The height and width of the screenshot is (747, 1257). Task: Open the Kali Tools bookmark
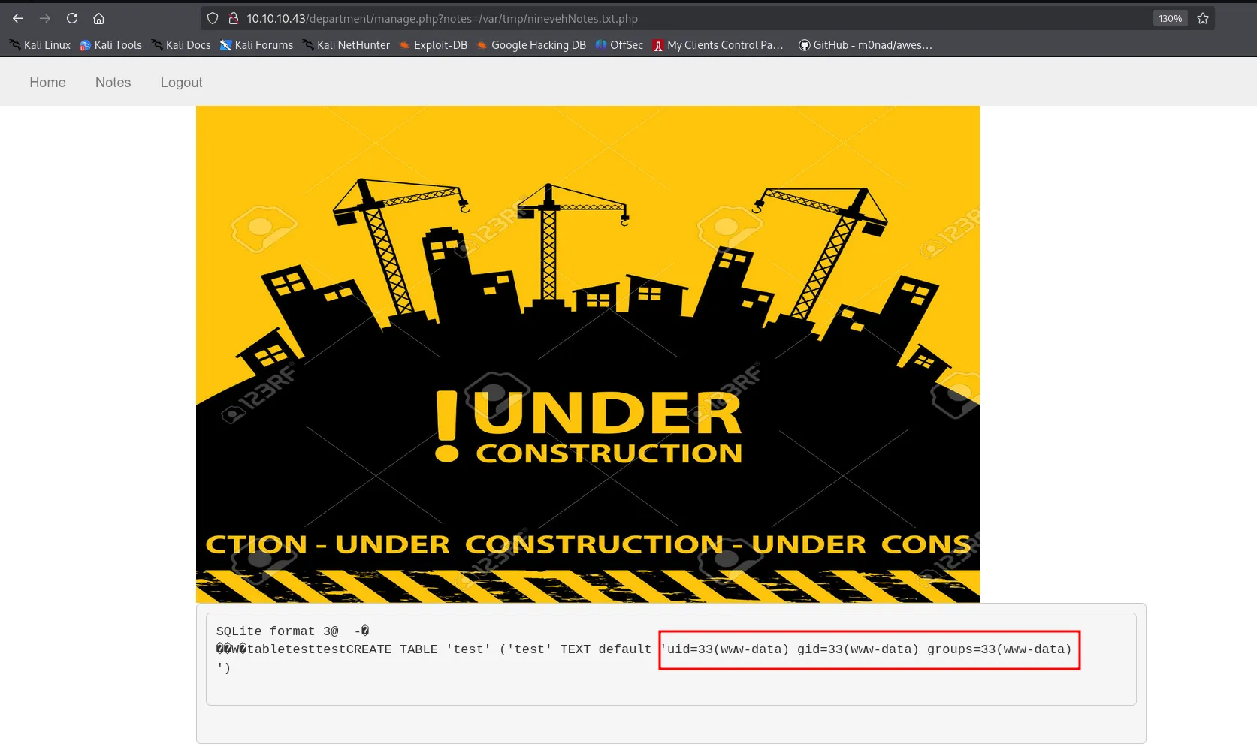click(111, 45)
